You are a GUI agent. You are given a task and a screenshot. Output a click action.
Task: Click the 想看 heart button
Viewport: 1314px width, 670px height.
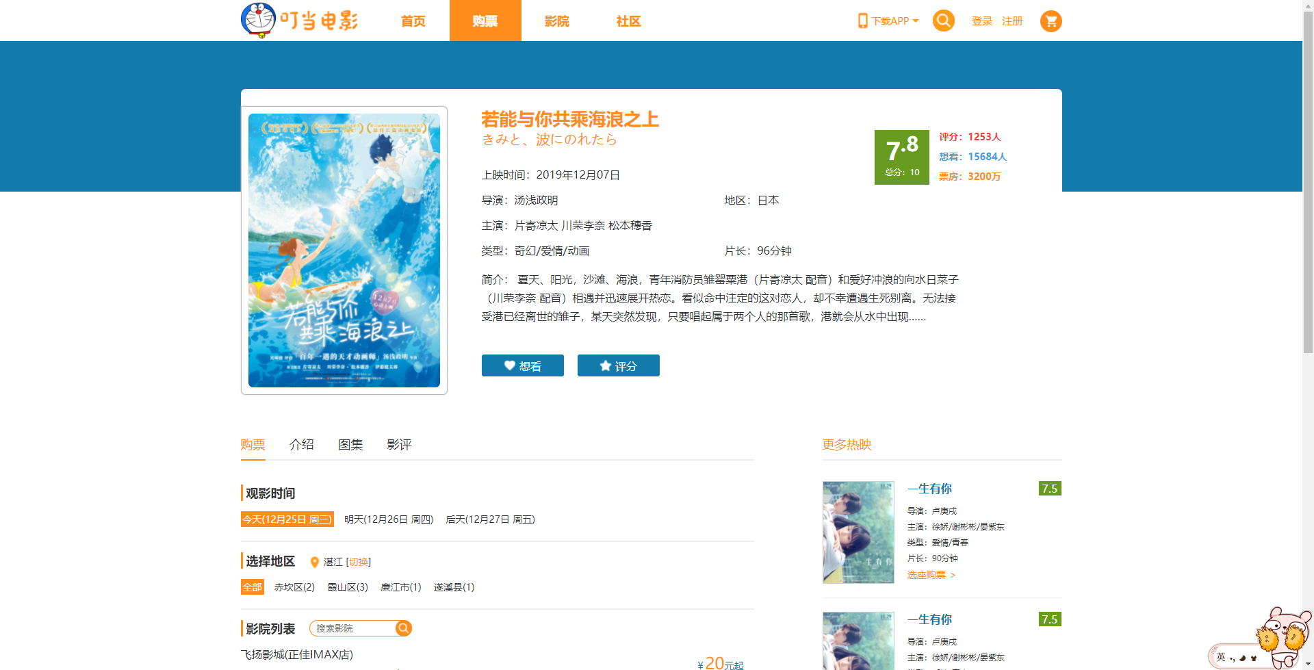[523, 365]
